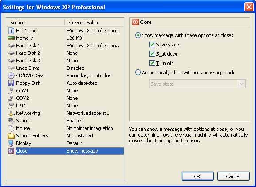The height and width of the screenshot is (187, 256).
Task: Select the Hard Disk 3 row label
Action: pyautogui.click(x=28, y=61)
